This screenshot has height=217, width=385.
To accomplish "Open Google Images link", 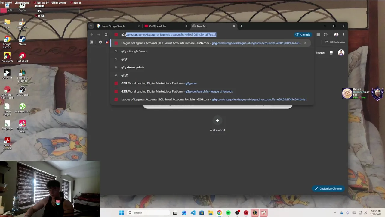I will point(320,53).
